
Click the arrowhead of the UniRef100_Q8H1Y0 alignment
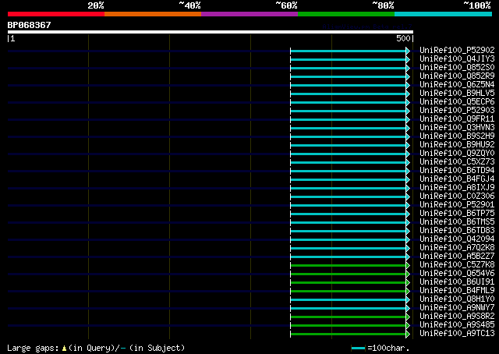pyautogui.click(x=408, y=300)
